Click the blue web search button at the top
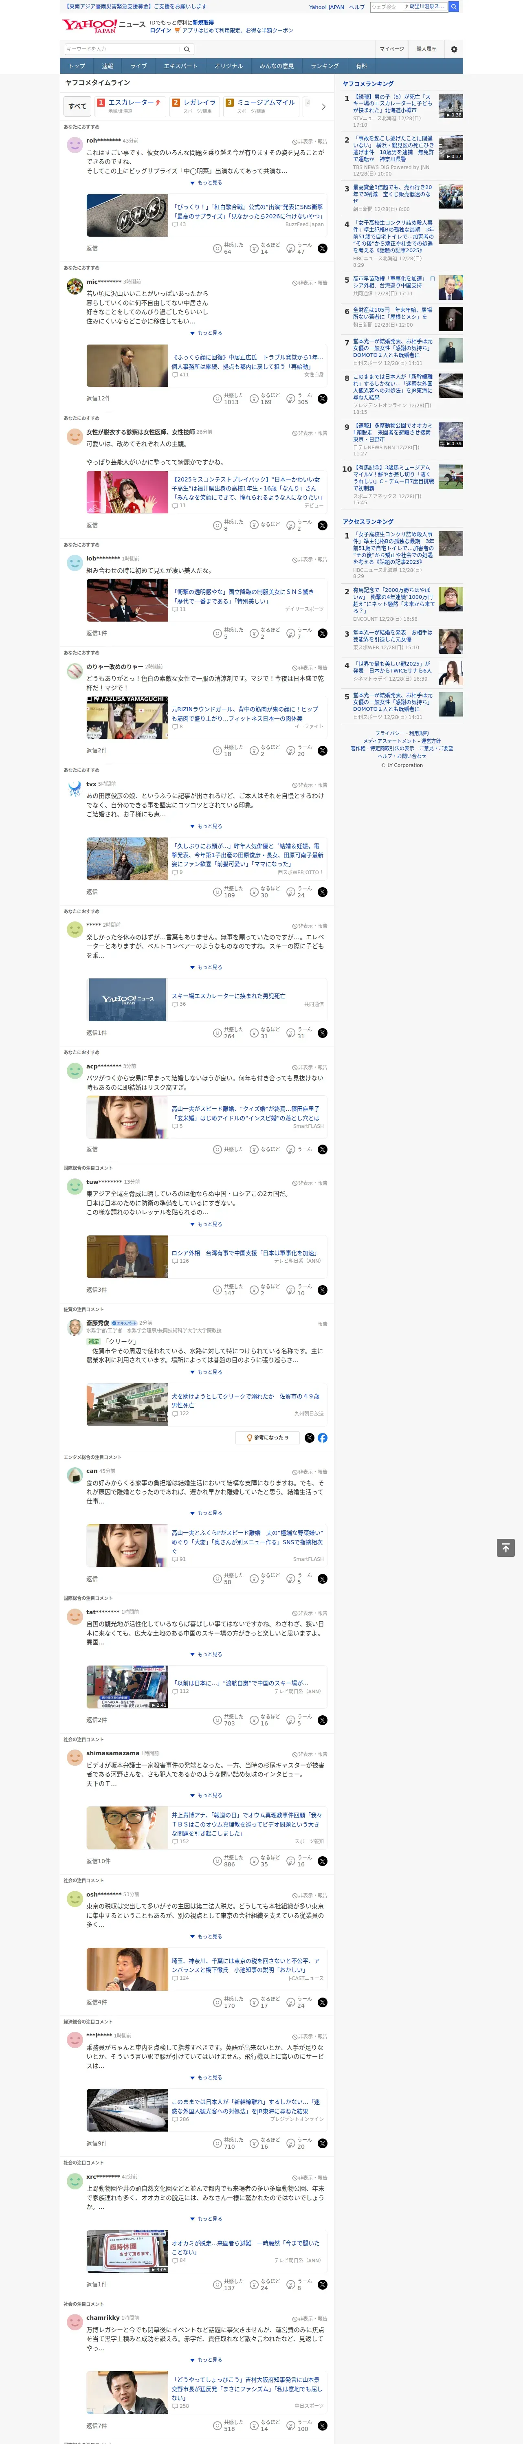This screenshot has height=2444, width=523. (454, 7)
